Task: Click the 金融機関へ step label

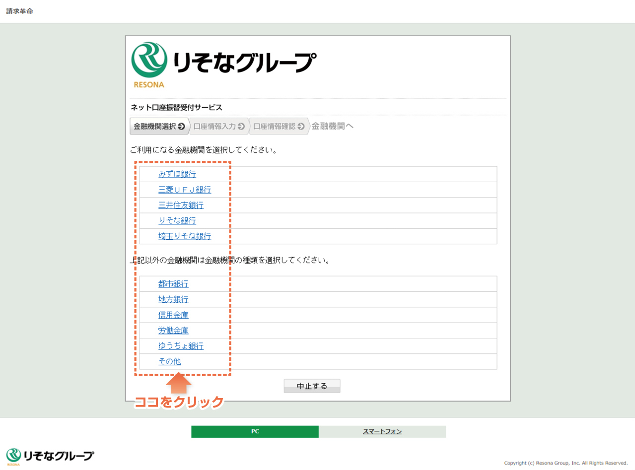Action: coord(332,126)
